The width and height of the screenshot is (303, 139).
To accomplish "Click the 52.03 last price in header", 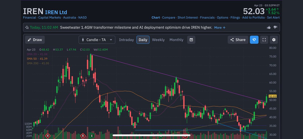I will [x=254, y=11].
